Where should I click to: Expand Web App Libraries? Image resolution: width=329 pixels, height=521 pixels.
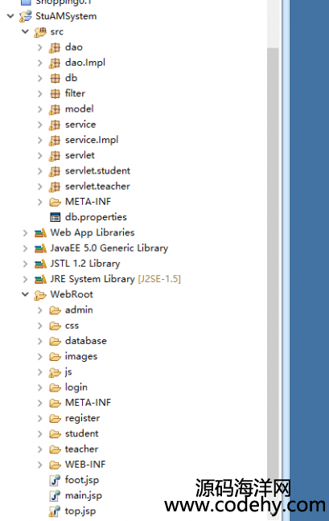25,233
